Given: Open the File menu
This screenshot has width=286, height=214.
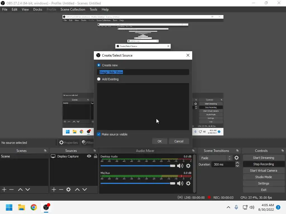Looking at the screenshot, I should point(5,9).
